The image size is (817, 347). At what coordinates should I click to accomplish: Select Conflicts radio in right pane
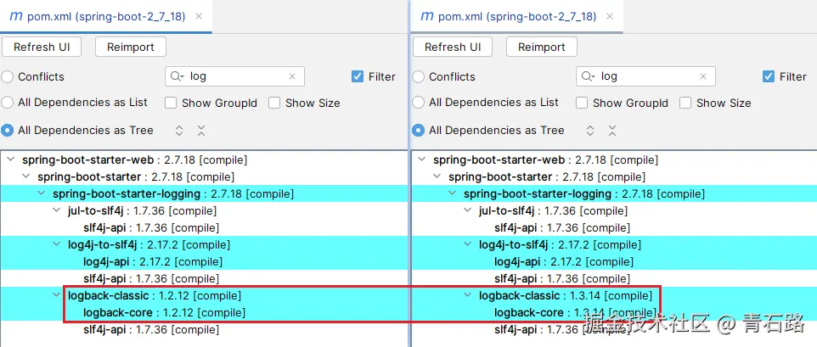tap(419, 77)
